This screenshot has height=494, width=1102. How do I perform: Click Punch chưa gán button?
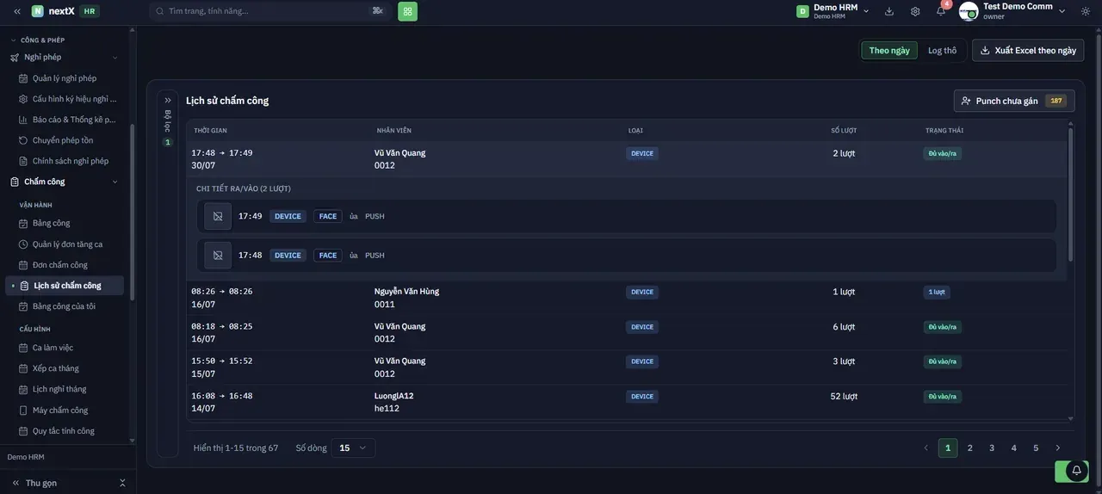[x=1014, y=101]
